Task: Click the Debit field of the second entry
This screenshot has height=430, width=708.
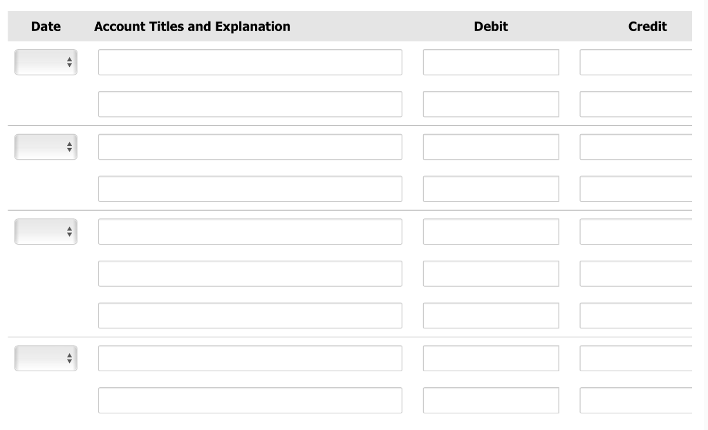Action: coord(490,146)
